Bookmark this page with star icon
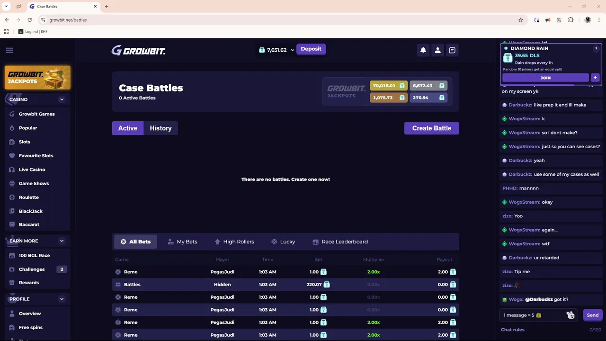Image resolution: width=606 pixels, height=341 pixels. [521, 20]
